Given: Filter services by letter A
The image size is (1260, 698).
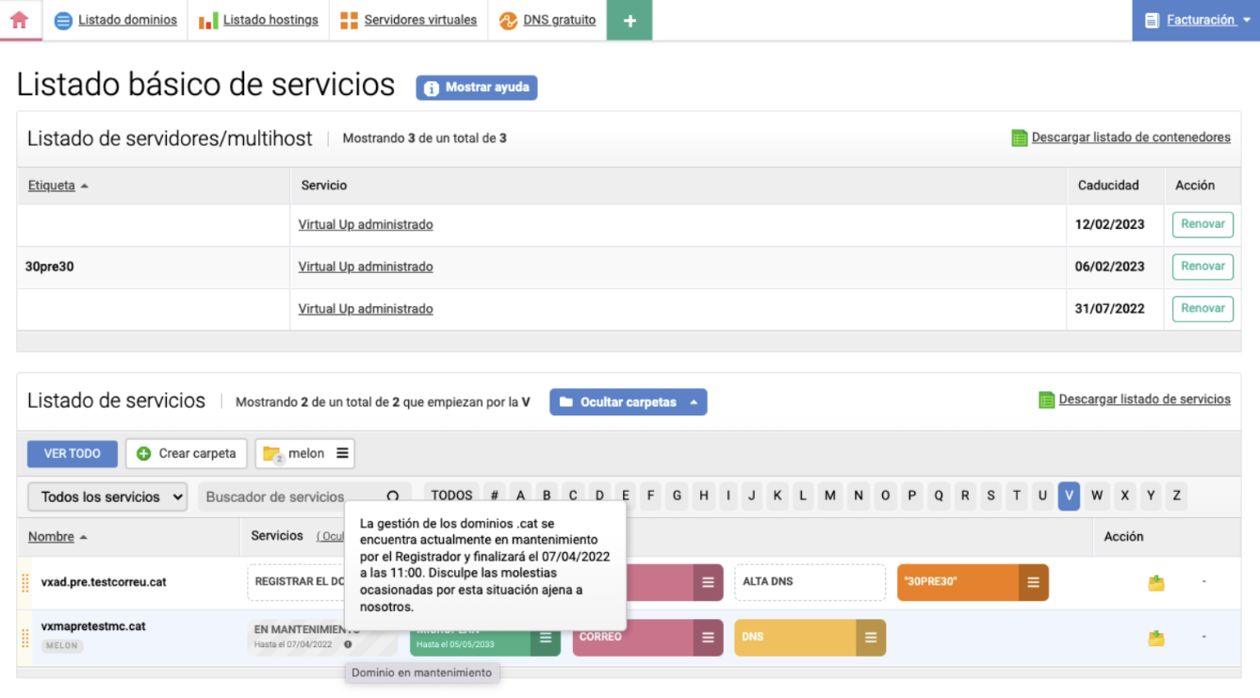Looking at the screenshot, I should tap(520, 495).
